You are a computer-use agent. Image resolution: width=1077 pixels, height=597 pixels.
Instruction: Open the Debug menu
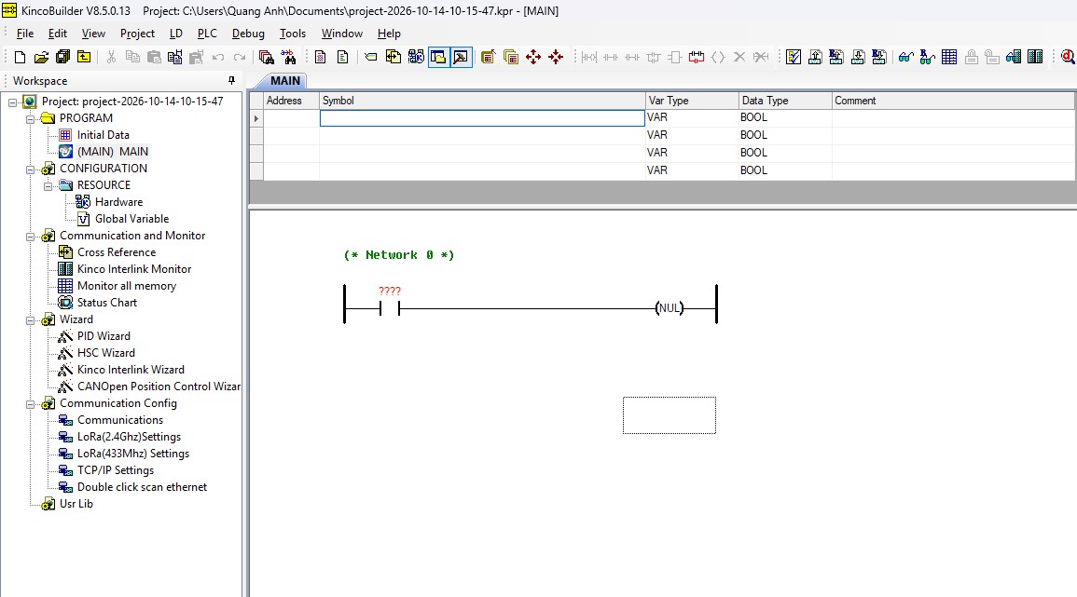(x=248, y=34)
